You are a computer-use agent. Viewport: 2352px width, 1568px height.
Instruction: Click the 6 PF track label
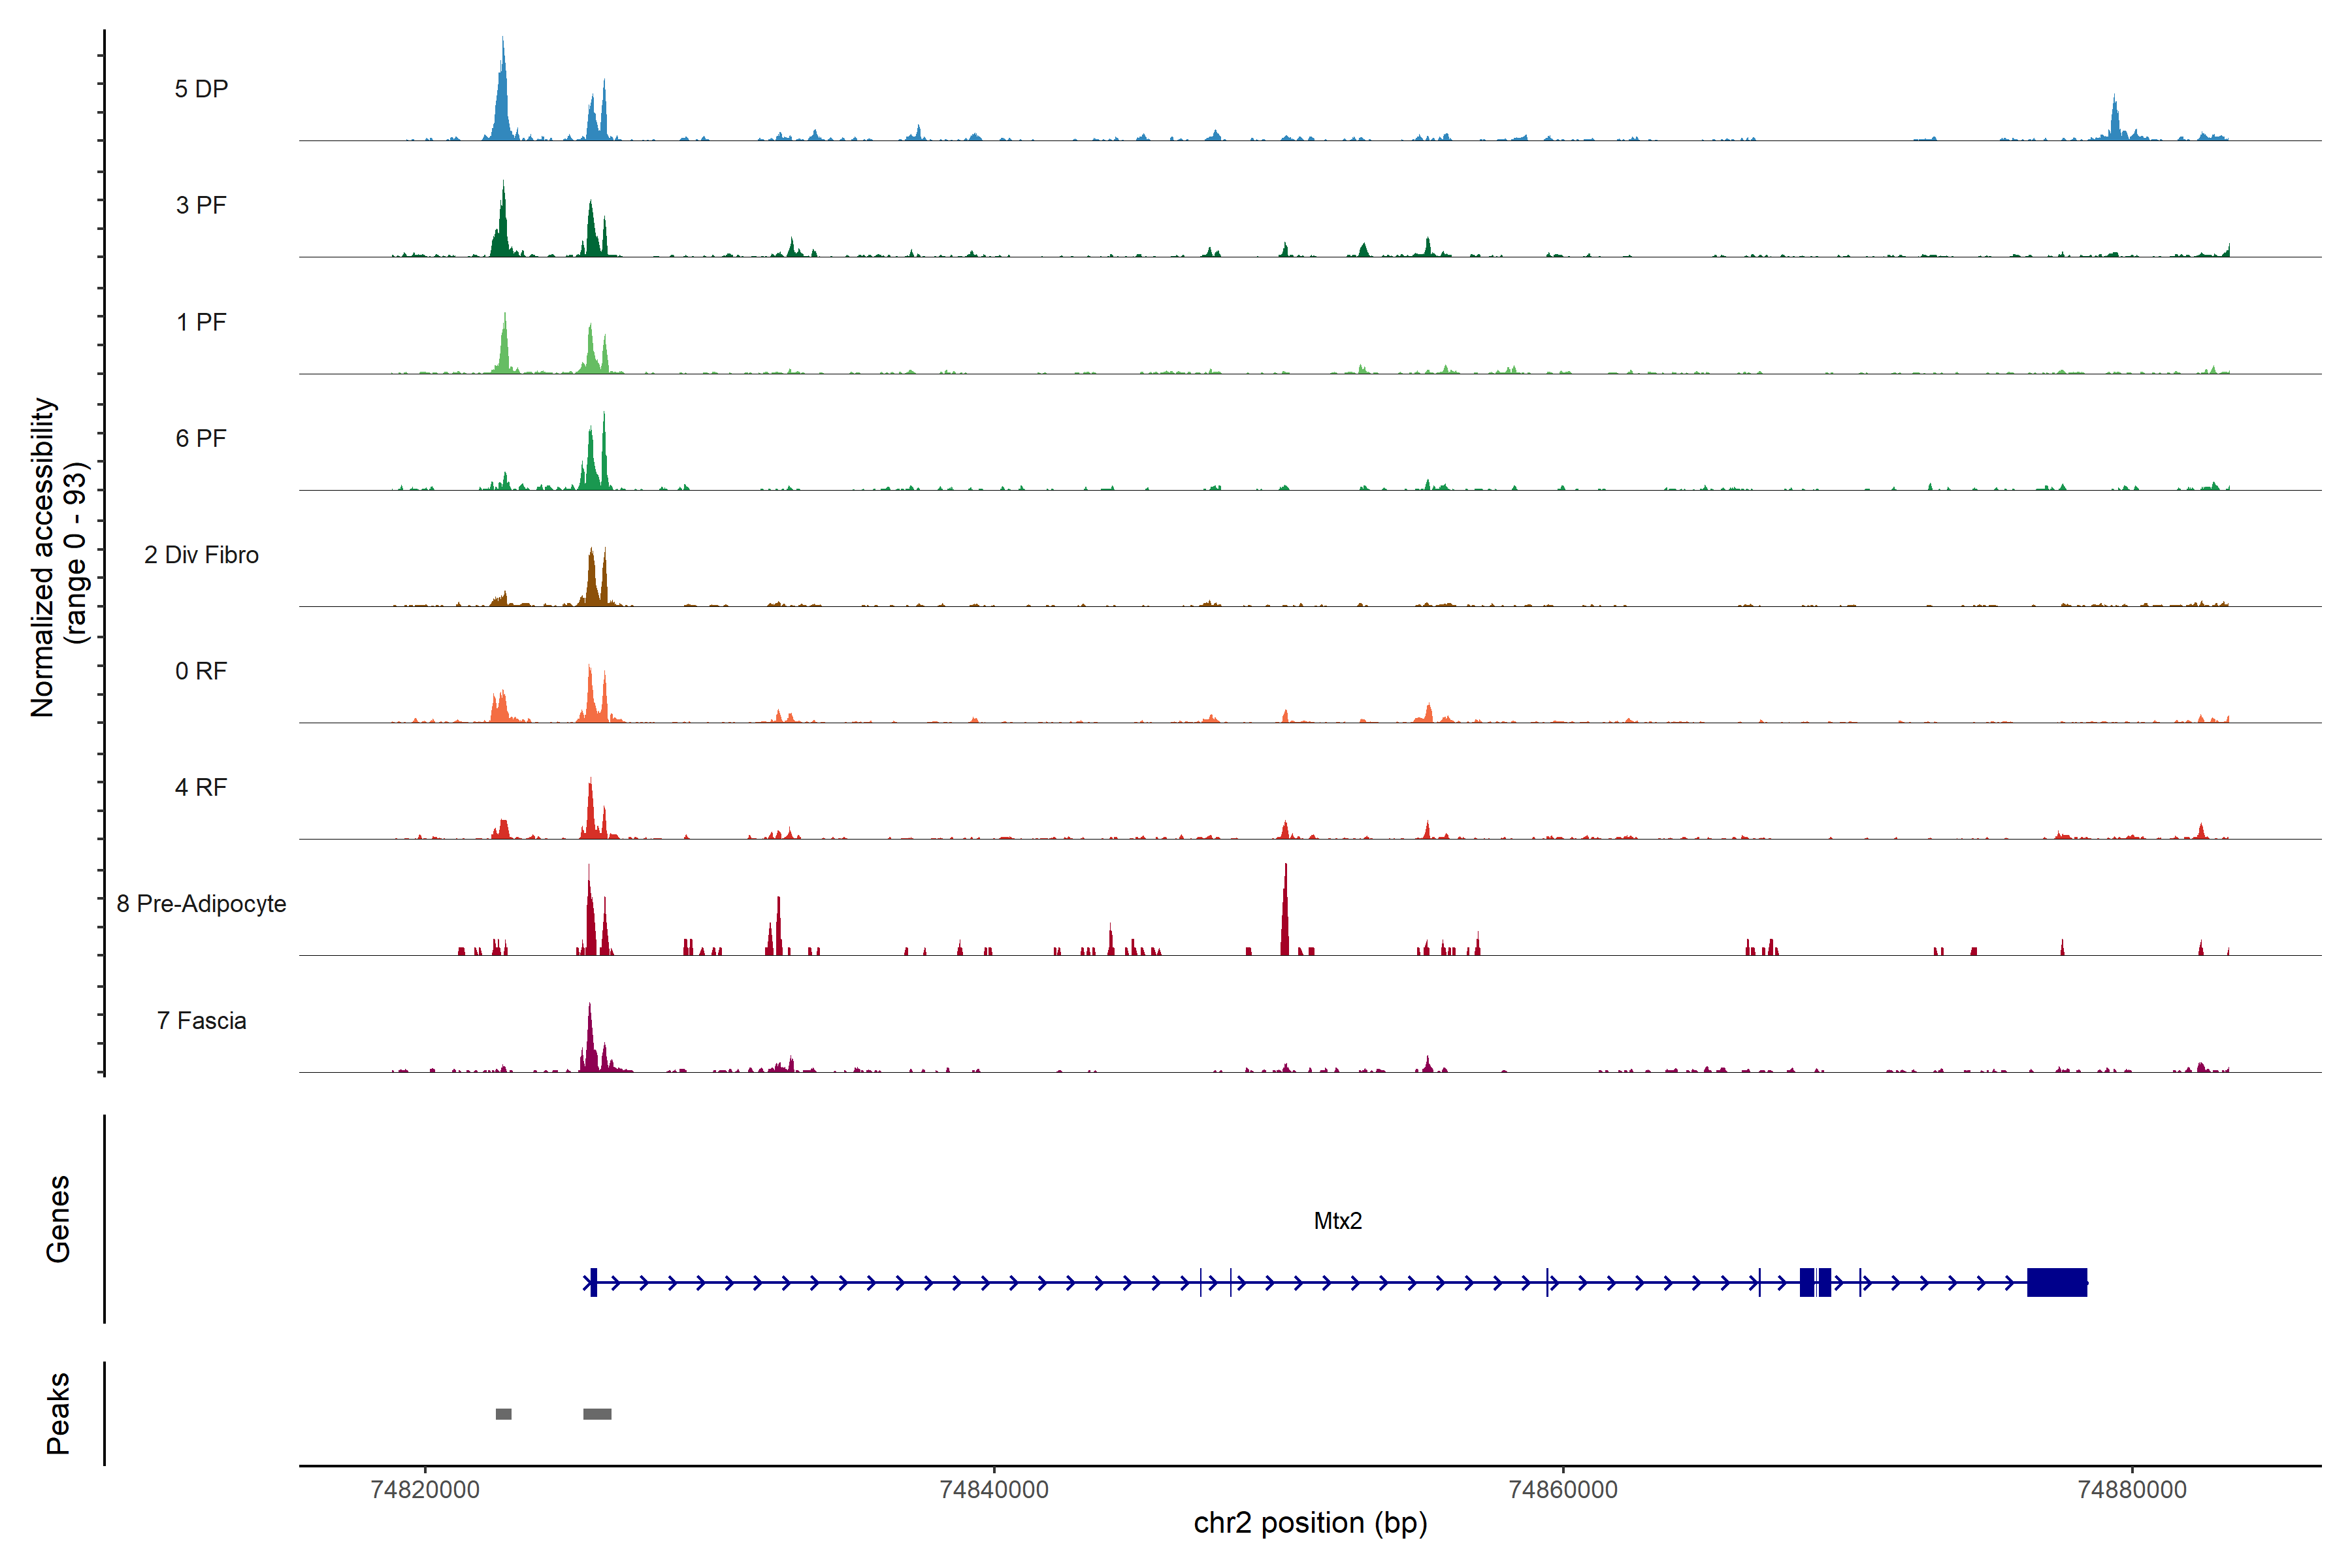201,438
